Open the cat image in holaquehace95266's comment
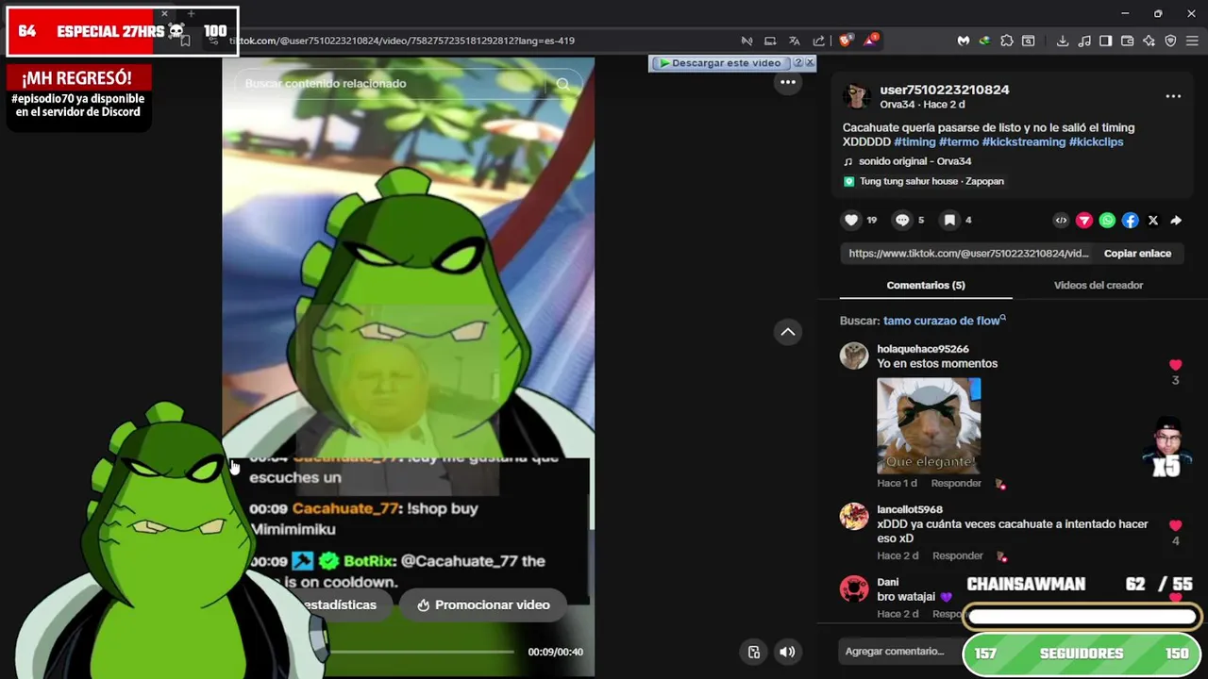 pos(929,425)
